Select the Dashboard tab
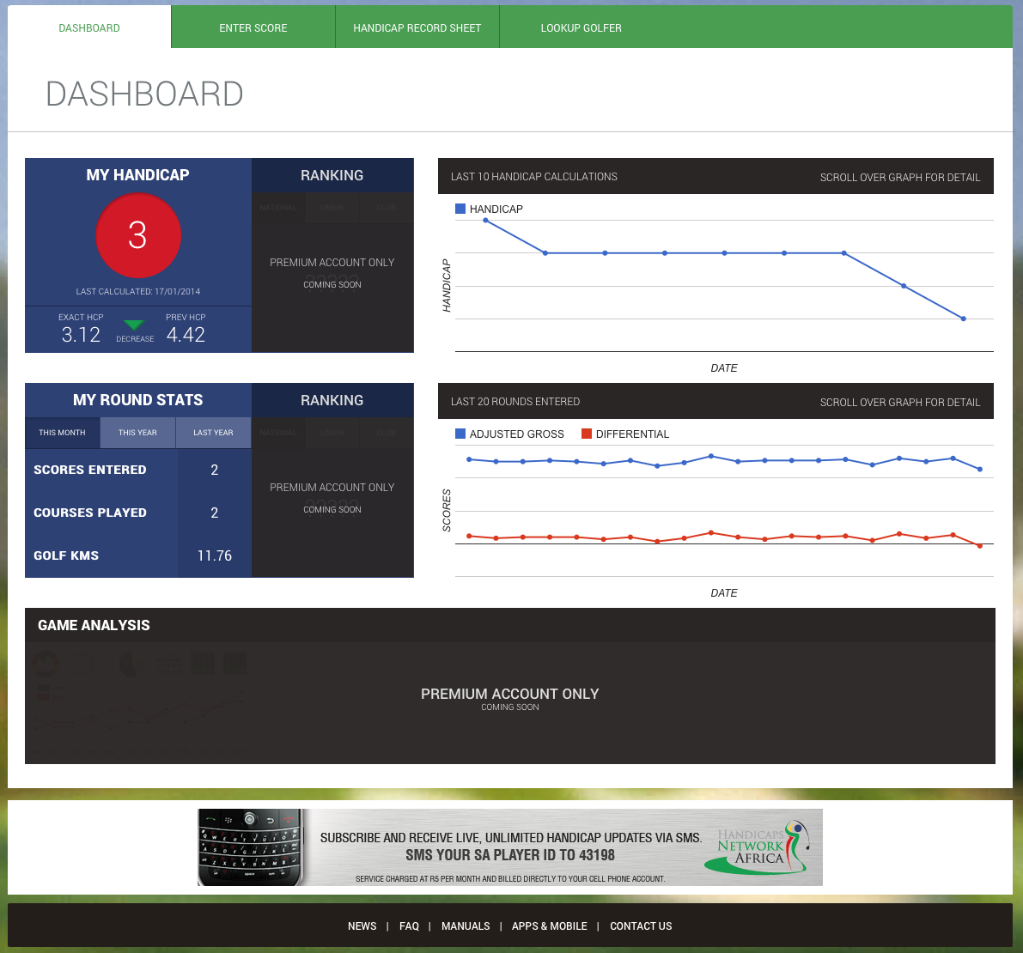 pyautogui.click(x=89, y=27)
